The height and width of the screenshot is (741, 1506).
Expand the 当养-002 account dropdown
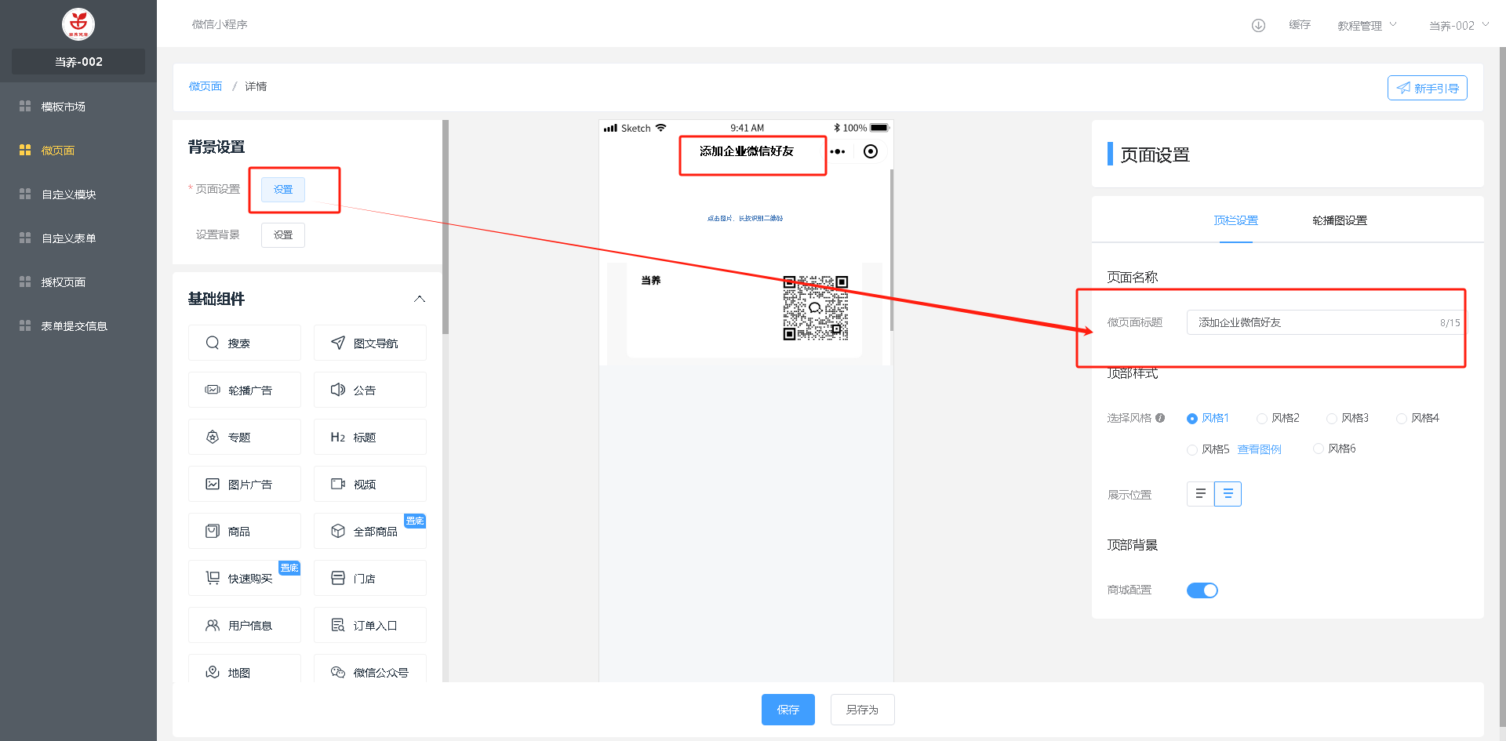(1458, 25)
